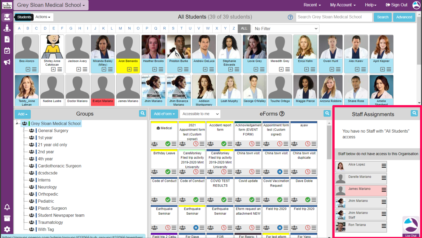This screenshot has width=422, height=238.
Task: Open April Kepner's card menu icon
Action: pyautogui.click(x=389, y=69)
